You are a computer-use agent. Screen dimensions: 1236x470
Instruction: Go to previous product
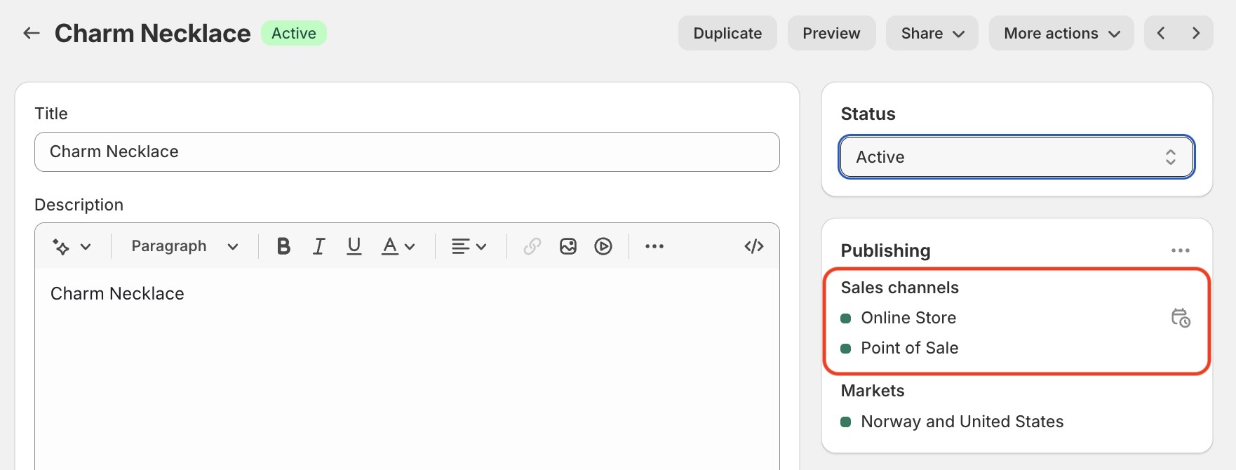(1162, 33)
